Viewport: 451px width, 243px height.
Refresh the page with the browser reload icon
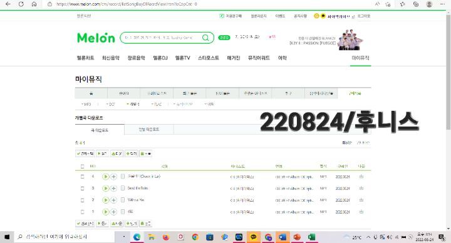[21, 4]
